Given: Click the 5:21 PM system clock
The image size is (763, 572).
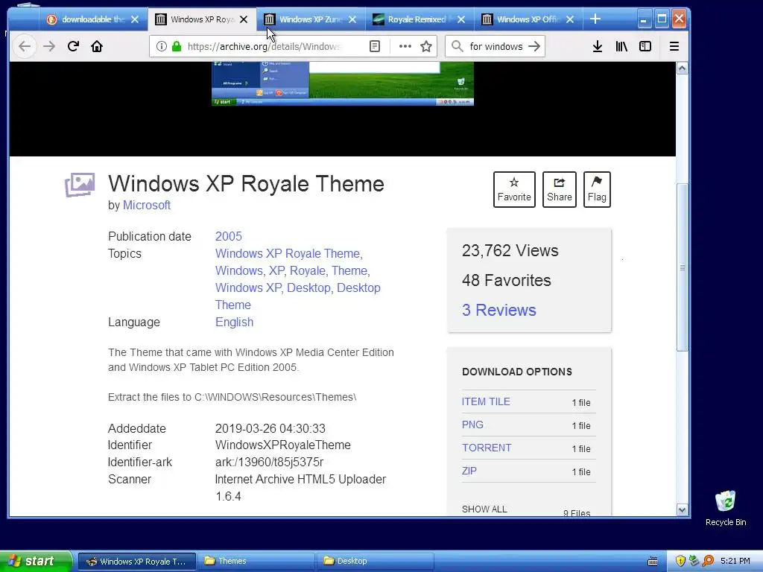Looking at the screenshot, I should pos(735,561).
